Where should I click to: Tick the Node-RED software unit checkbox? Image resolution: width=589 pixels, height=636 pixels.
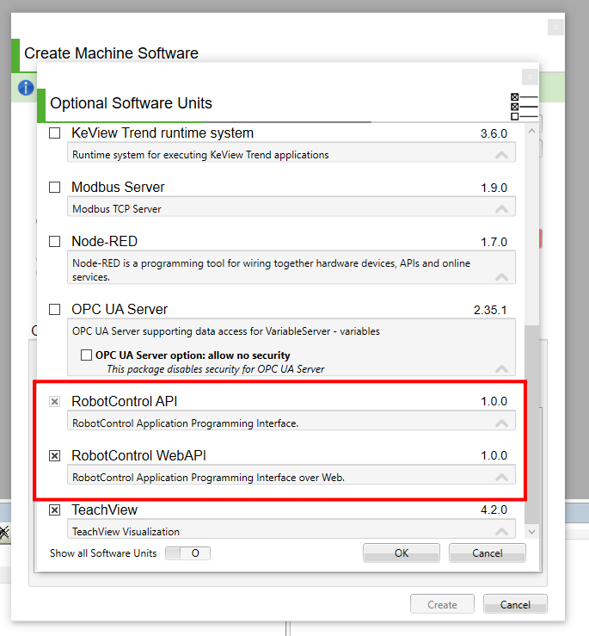click(54, 242)
